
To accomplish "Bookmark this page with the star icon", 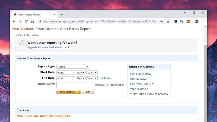I will click(168, 21).
